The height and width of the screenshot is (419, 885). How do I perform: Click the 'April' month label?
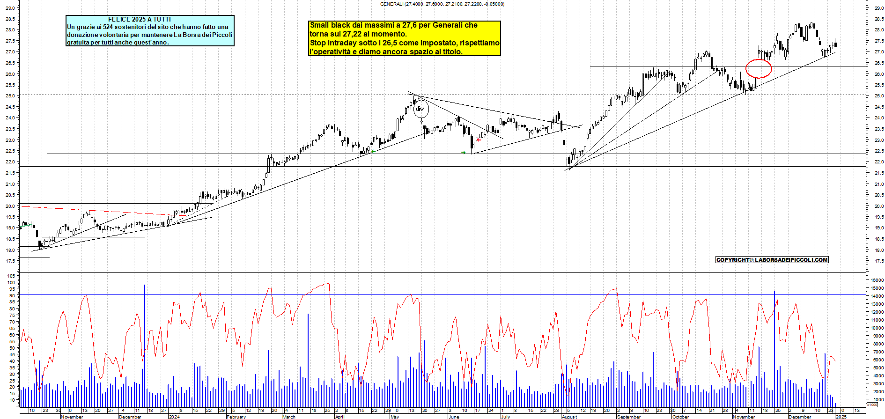click(340, 417)
